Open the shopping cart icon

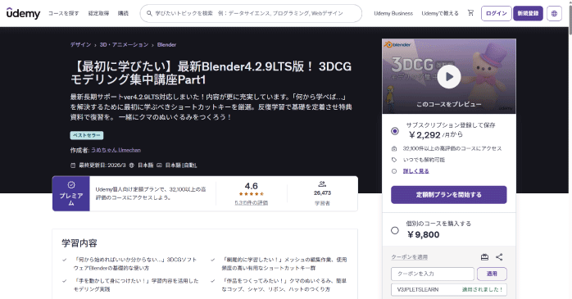point(470,13)
